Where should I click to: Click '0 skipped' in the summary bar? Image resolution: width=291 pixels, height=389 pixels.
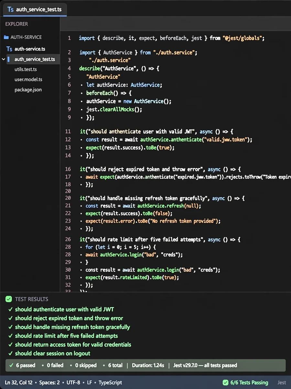(x=86, y=365)
